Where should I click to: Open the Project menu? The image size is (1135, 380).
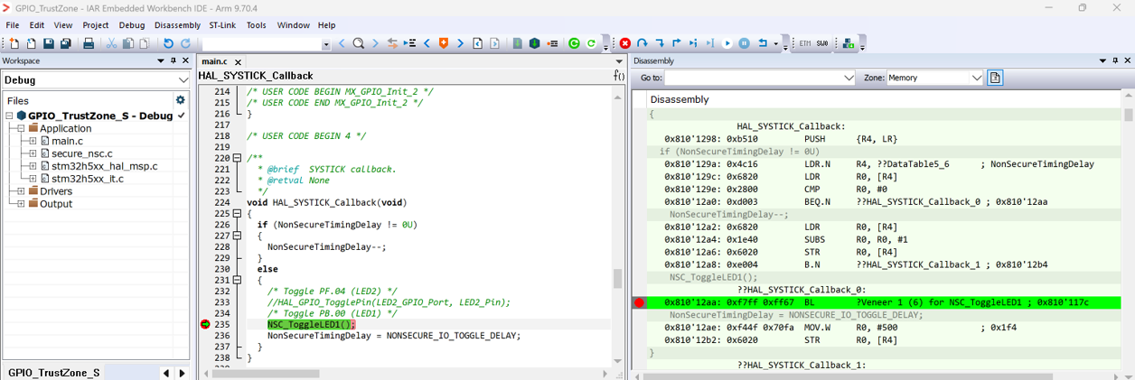[x=96, y=25]
